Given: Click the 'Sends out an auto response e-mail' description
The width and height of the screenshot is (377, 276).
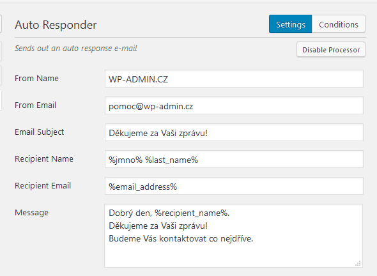Looking at the screenshot, I should 76,49.
